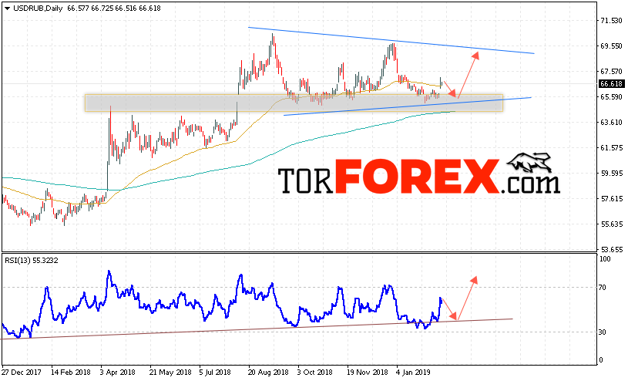The image size is (628, 381).
Task: Click the RSI scale value 30
Action: [603, 332]
